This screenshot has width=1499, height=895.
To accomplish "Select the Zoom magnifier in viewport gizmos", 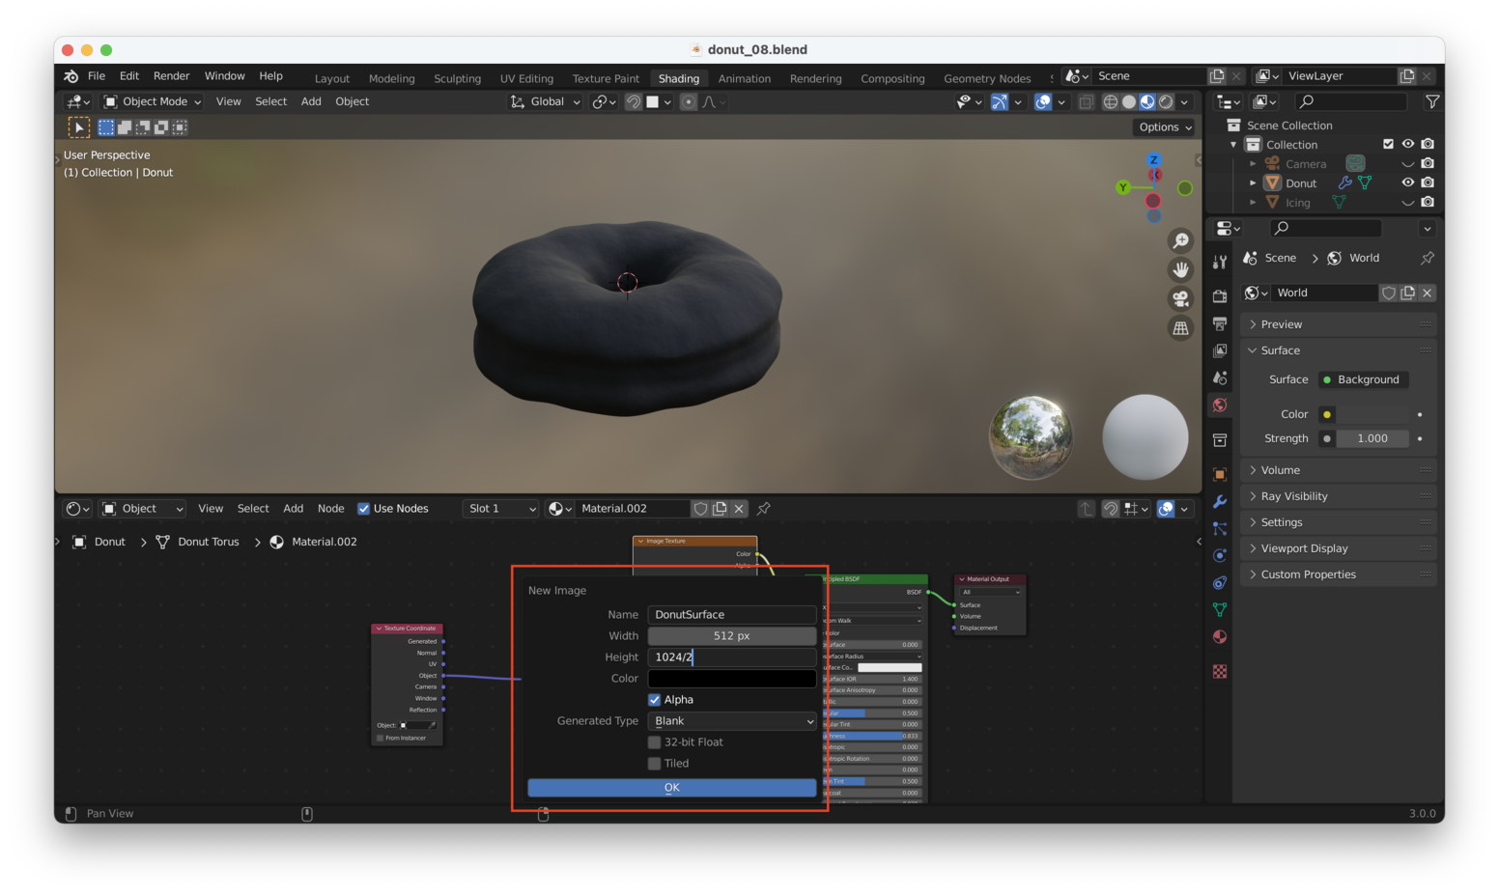I will click(x=1180, y=240).
